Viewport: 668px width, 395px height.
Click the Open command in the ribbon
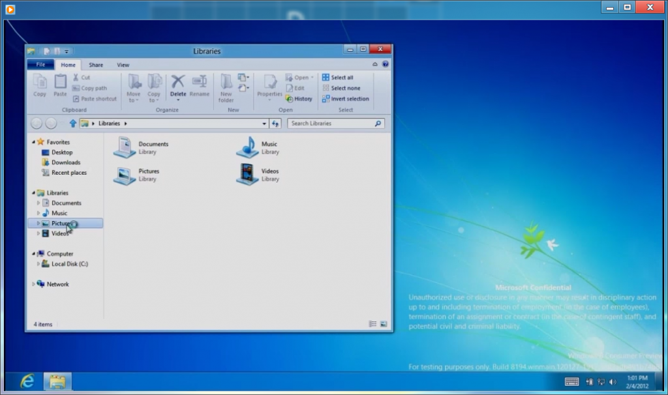coord(300,78)
